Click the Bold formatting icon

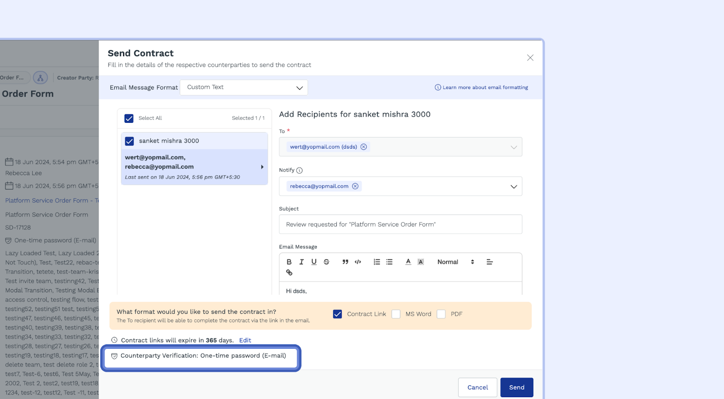pyautogui.click(x=289, y=262)
